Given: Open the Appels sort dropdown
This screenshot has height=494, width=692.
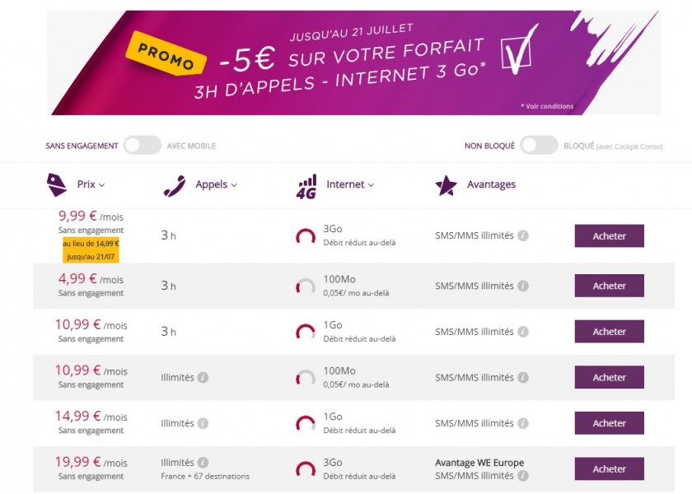Looking at the screenshot, I should [216, 185].
